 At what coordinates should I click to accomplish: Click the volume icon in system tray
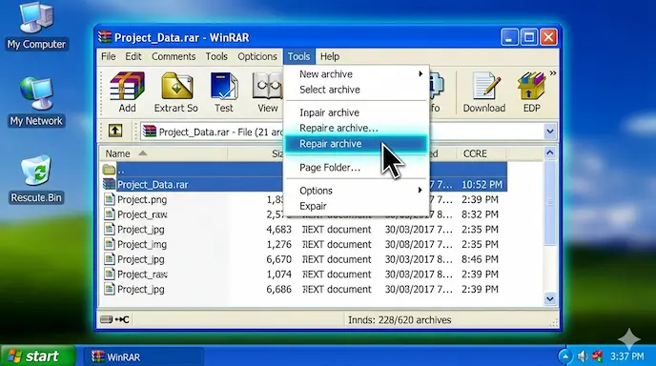[583, 356]
